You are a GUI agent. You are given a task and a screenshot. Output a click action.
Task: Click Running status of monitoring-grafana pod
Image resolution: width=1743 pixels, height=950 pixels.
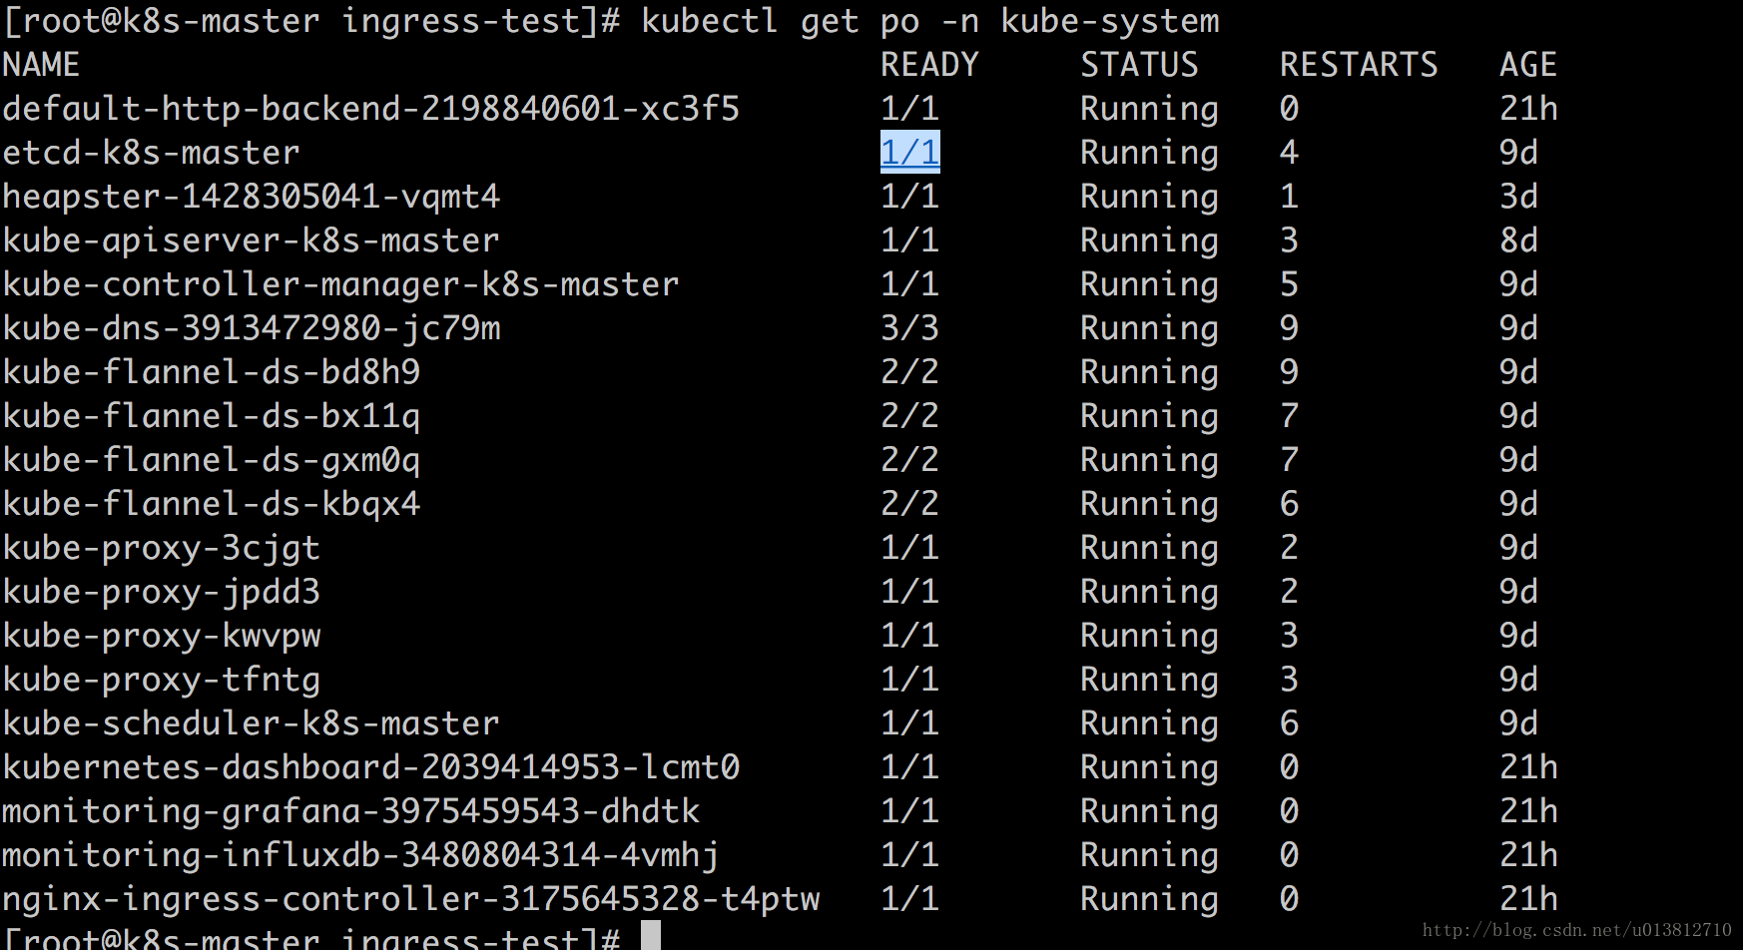click(x=1149, y=812)
